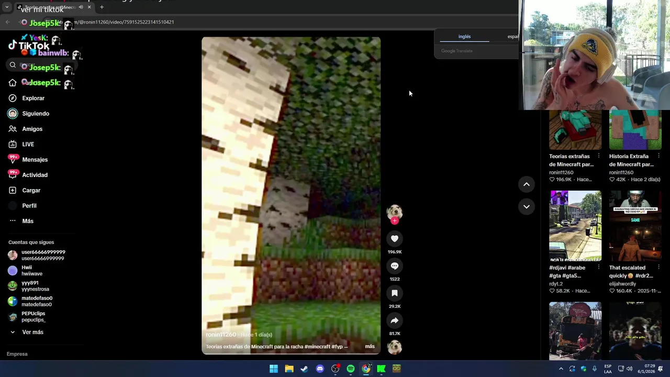Open 'That escalated quickly' video thumbnail

coord(635,226)
